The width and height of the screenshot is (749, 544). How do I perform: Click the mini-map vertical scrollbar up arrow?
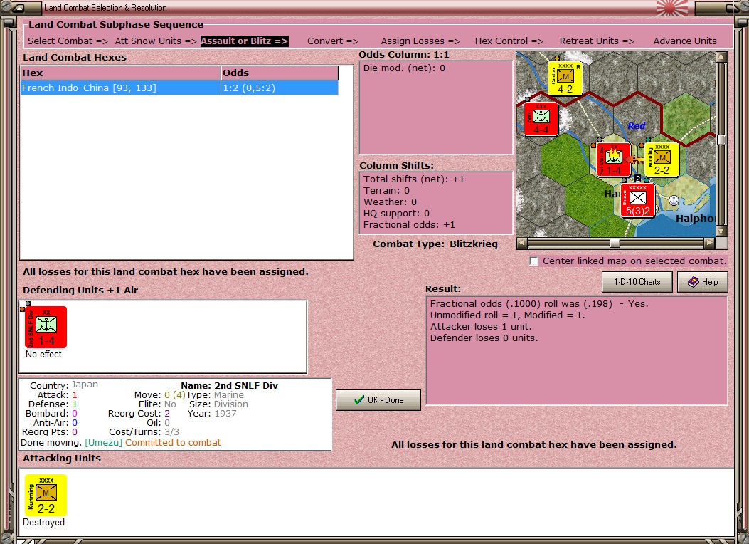pos(722,57)
